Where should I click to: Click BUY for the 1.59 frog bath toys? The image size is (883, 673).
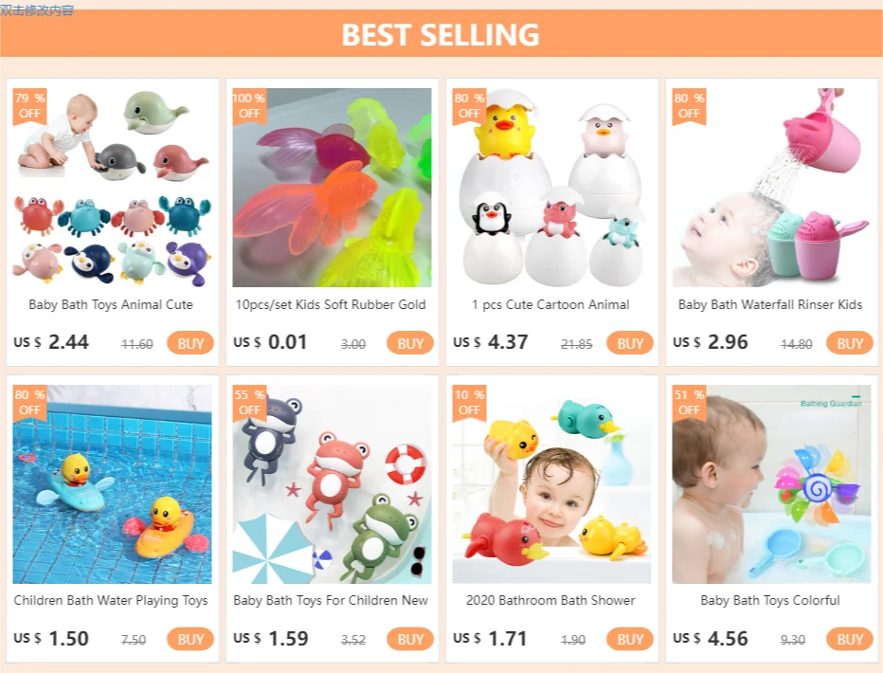pyautogui.click(x=410, y=639)
